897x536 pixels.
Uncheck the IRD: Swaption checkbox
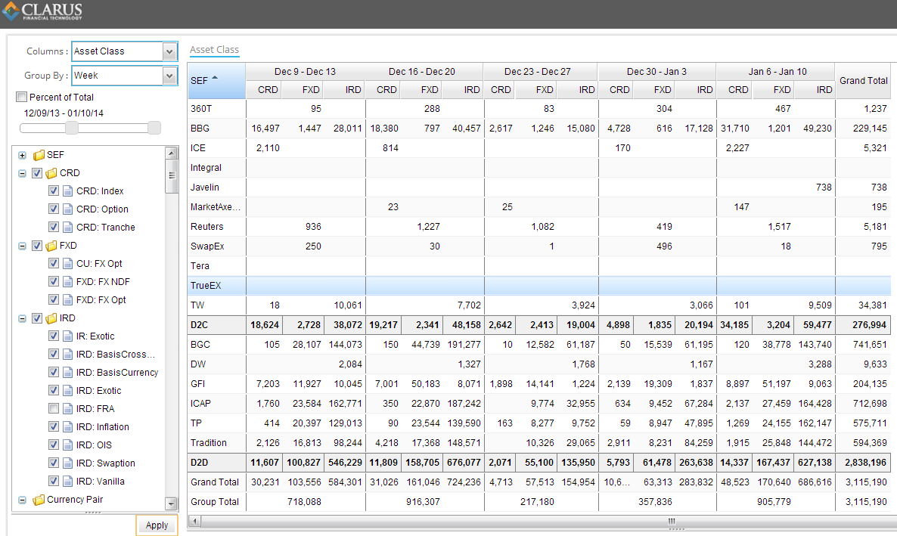[53, 463]
